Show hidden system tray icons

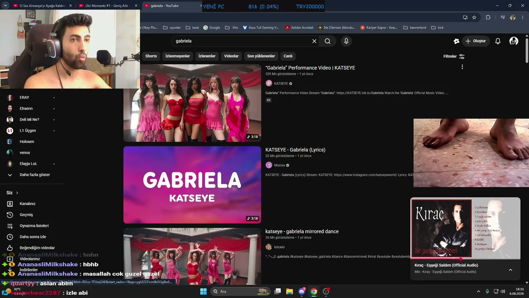479,291
